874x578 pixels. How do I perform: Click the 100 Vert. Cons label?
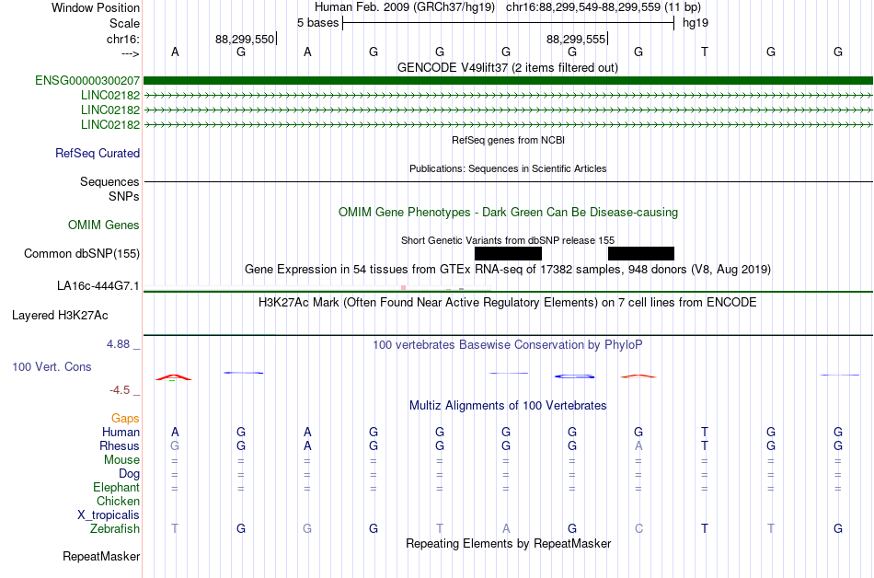(x=52, y=366)
